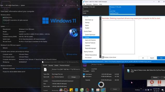Open the red gear taskbar app
This screenshot has width=165, height=92.
click(87, 90)
